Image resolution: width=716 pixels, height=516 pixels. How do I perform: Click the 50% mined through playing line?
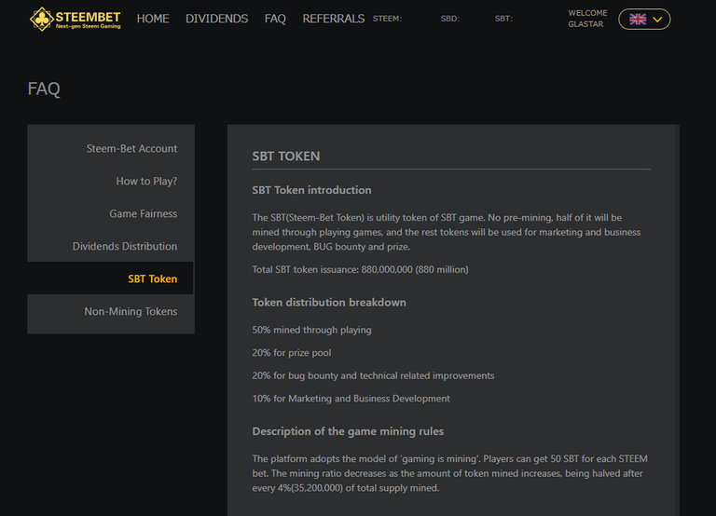click(x=312, y=330)
